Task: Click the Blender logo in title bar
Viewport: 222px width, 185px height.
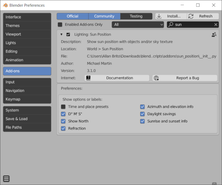Action: click(x=5, y=5)
